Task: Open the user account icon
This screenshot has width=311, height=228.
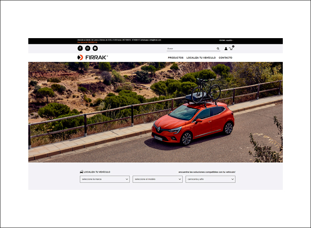Action: click(226, 49)
